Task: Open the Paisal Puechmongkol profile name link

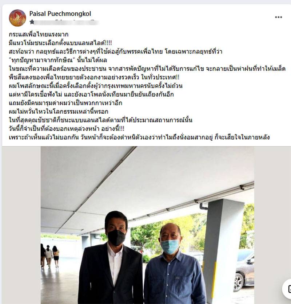Action: coord(60,13)
